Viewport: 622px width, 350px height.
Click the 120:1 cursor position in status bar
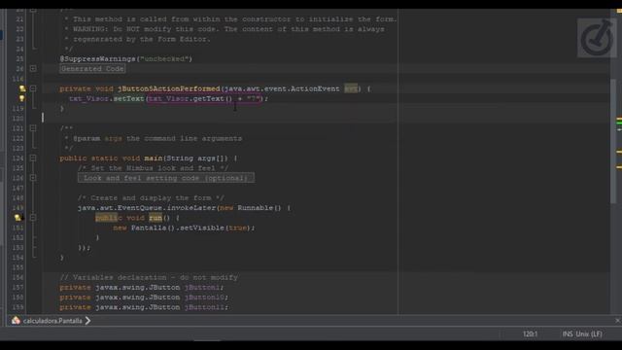(530, 334)
